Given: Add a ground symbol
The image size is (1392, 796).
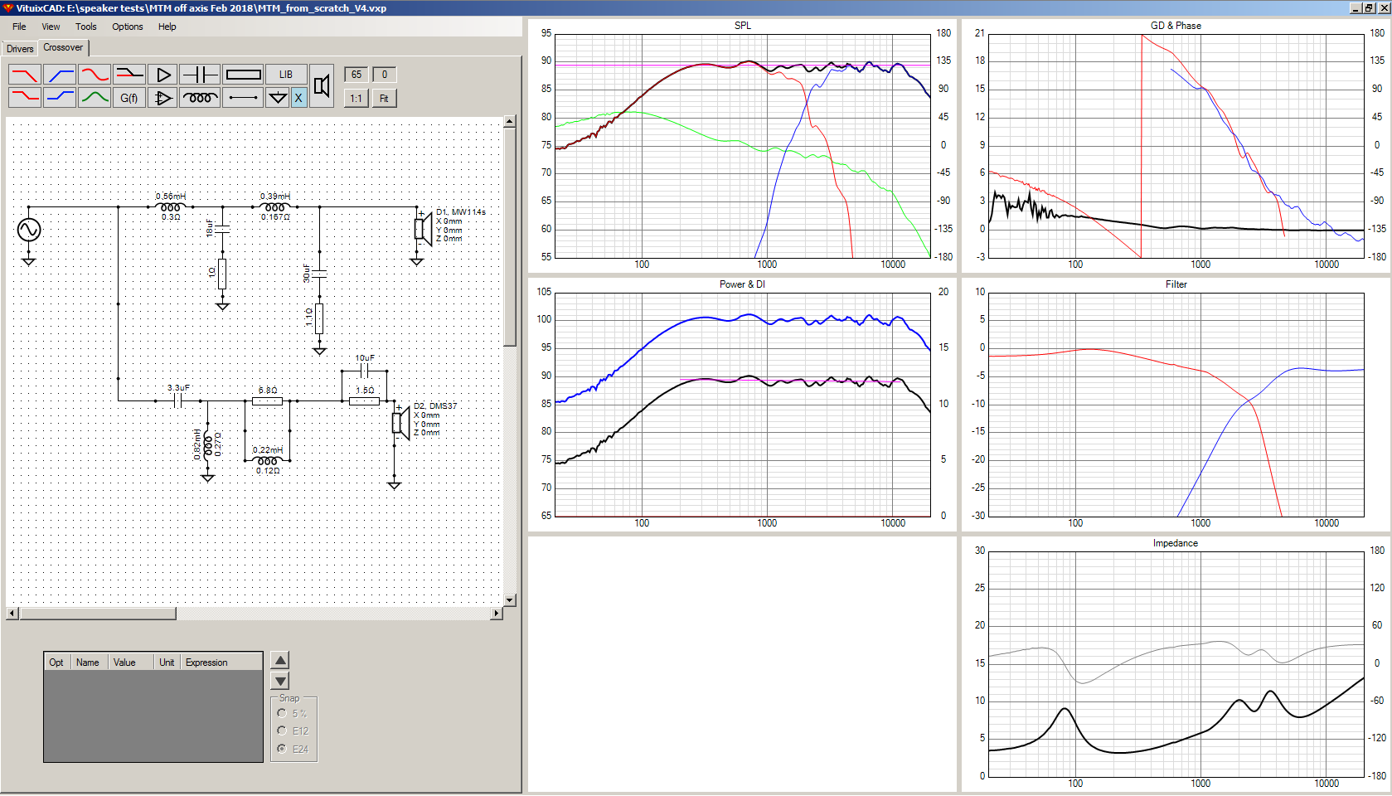Looking at the screenshot, I should (x=278, y=98).
